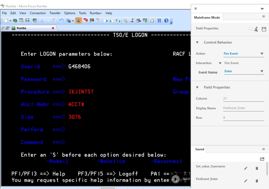Image resolution: width=269 pixels, height=189 pixels.
Task: Click the Size value 3076
Action: pyautogui.click(x=75, y=117)
